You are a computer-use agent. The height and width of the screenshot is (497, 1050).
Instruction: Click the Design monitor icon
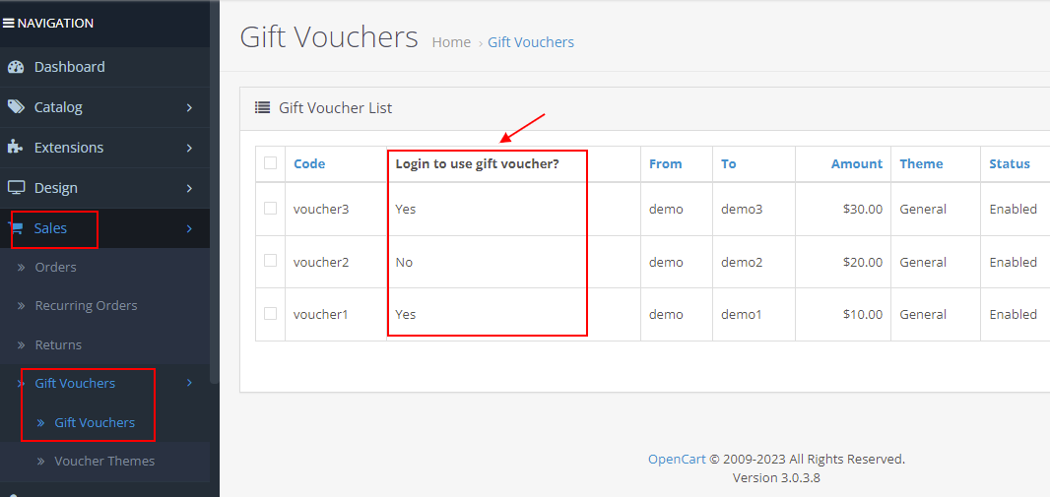coord(16,188)
